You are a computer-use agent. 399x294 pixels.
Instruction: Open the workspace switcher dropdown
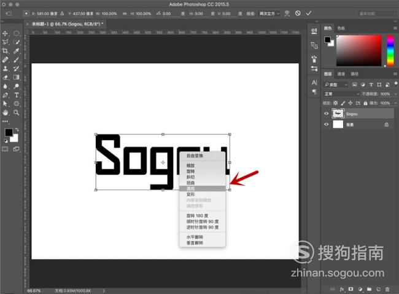pos(377,14)
